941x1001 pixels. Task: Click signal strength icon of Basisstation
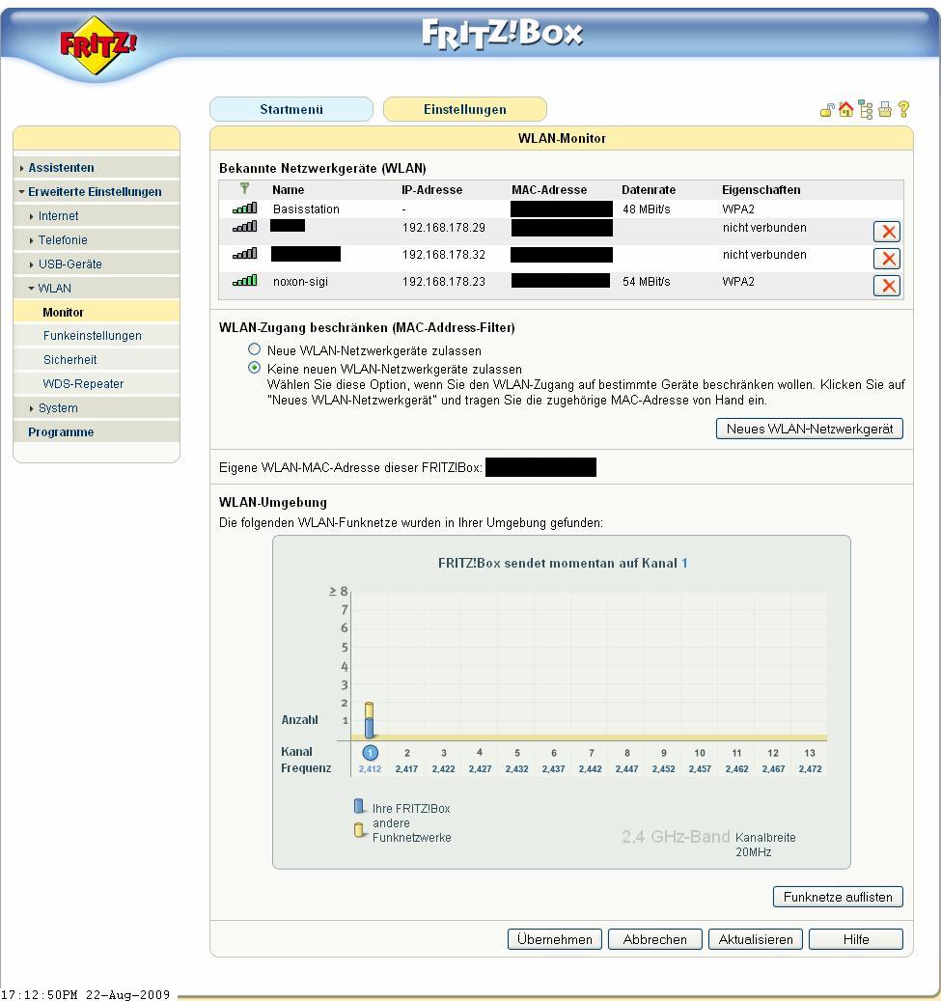coord(244,209)
